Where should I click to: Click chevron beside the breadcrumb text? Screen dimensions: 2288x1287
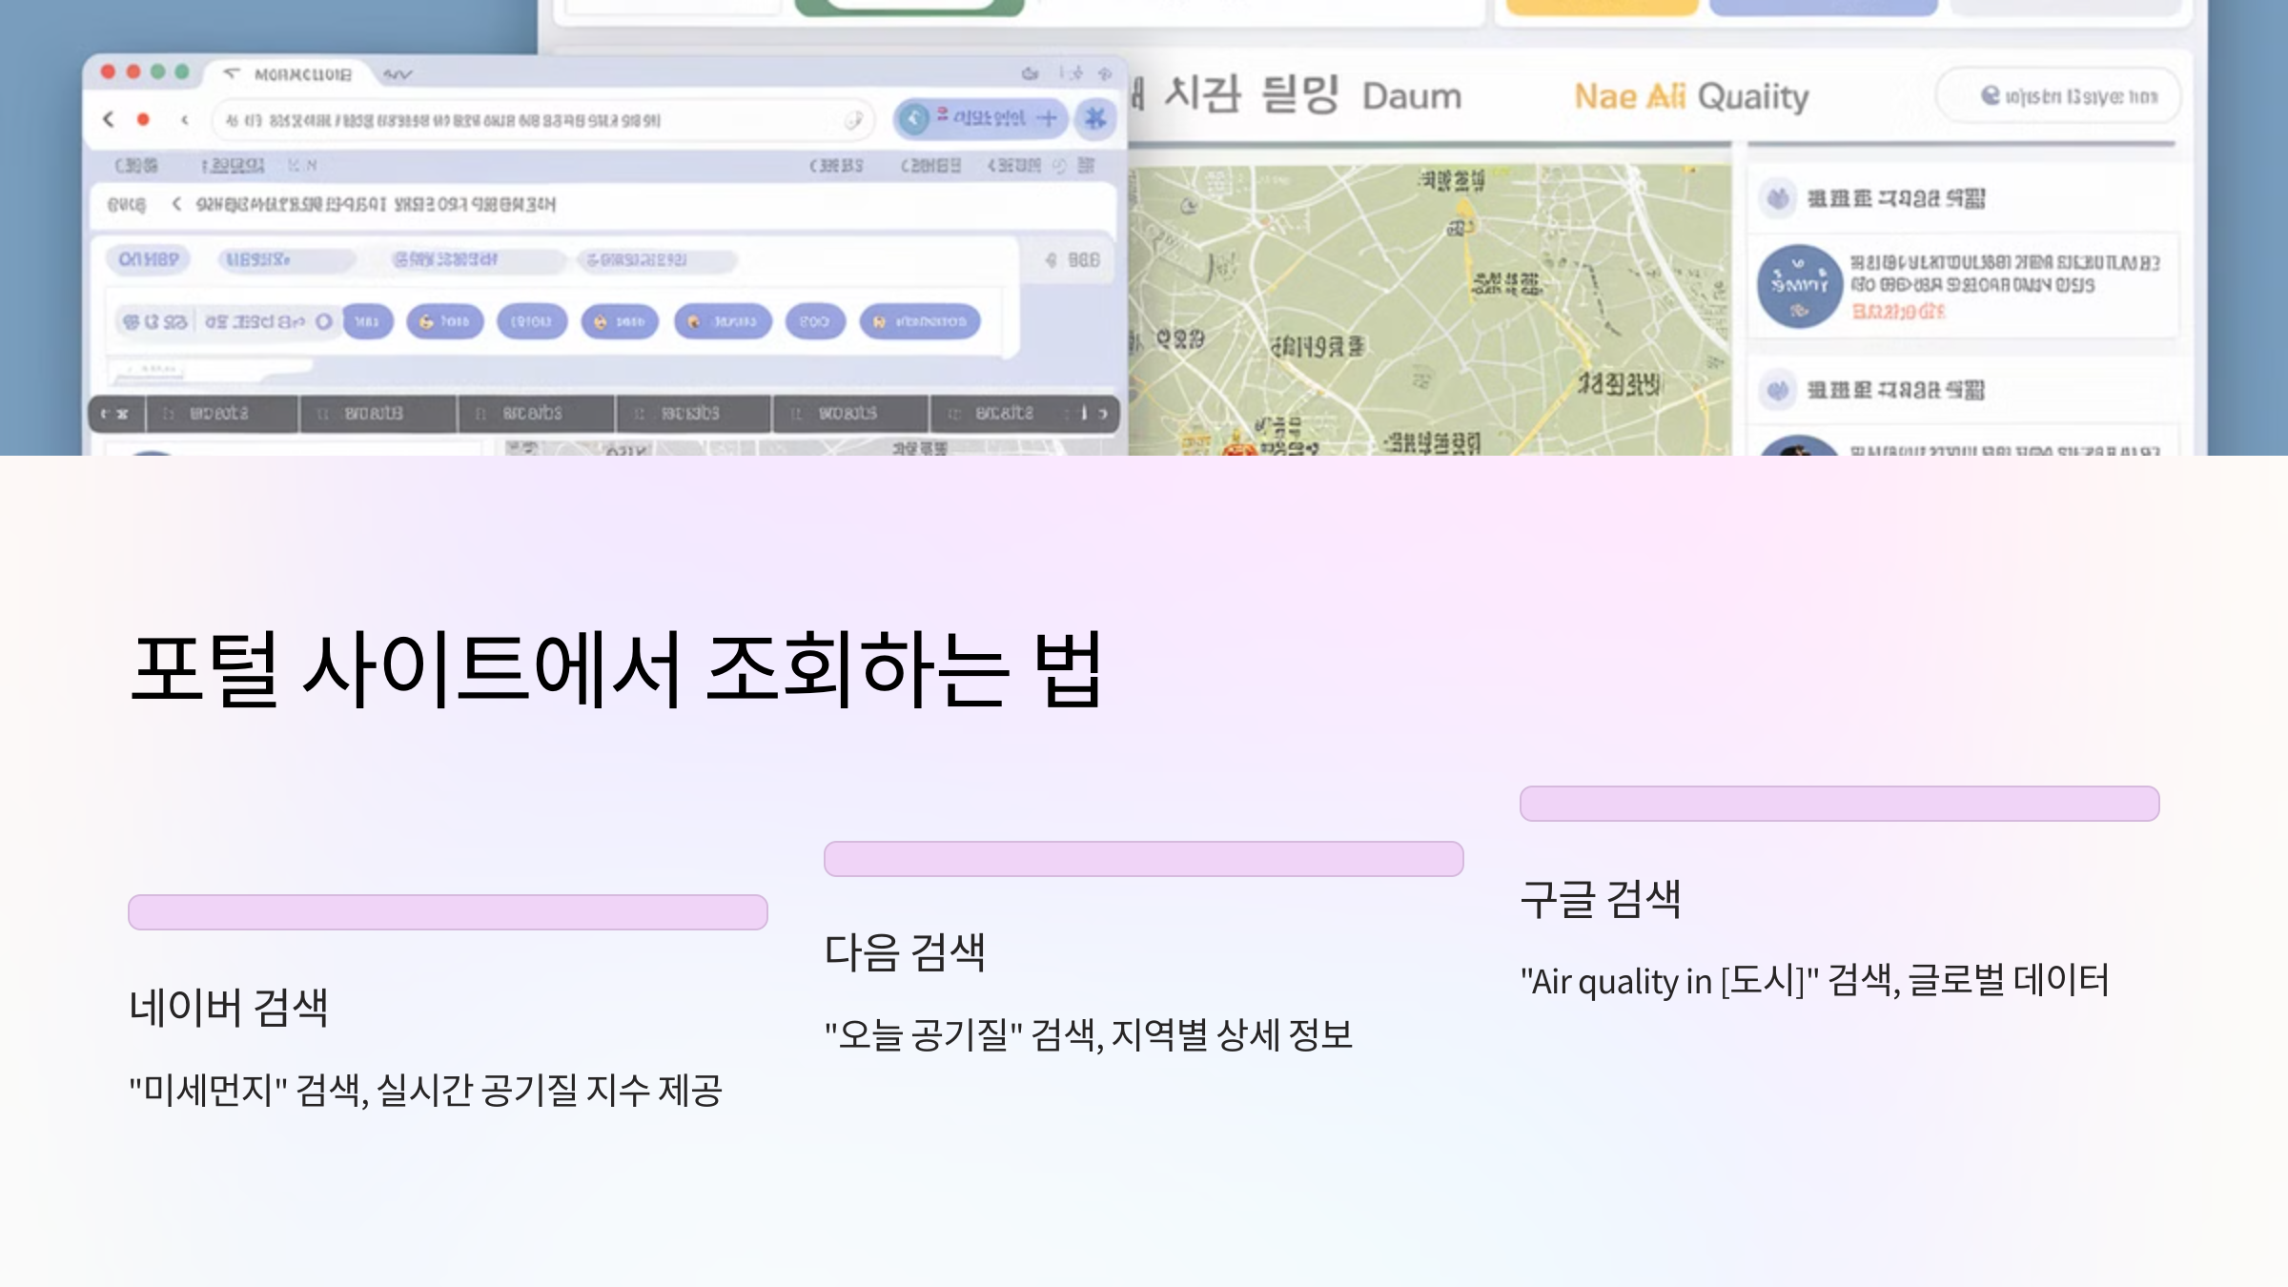[176, 204]
